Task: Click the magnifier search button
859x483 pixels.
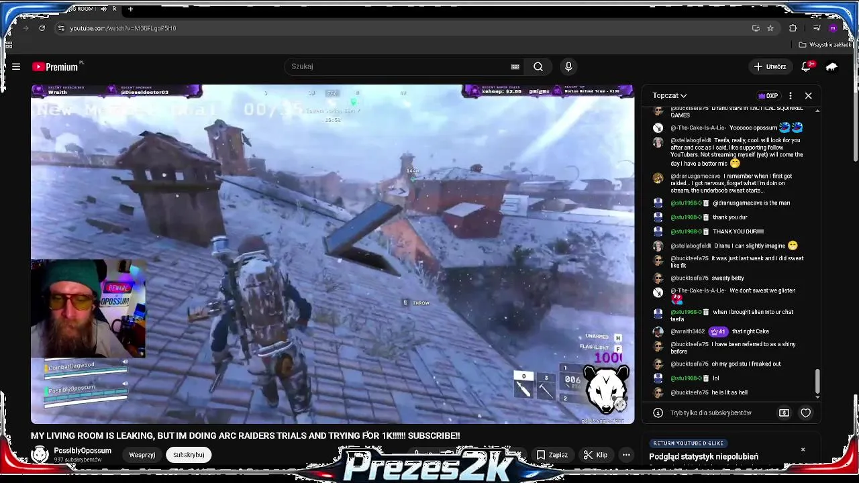Action: pyautogui.click(x=538, y=66)
